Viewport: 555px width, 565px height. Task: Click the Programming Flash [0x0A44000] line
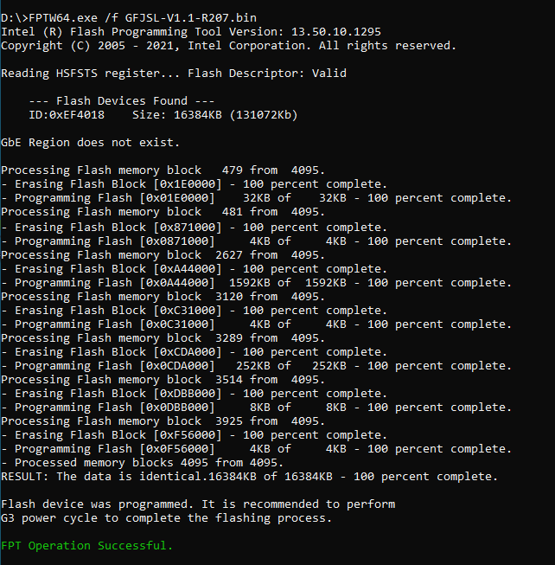click(256, 283)
